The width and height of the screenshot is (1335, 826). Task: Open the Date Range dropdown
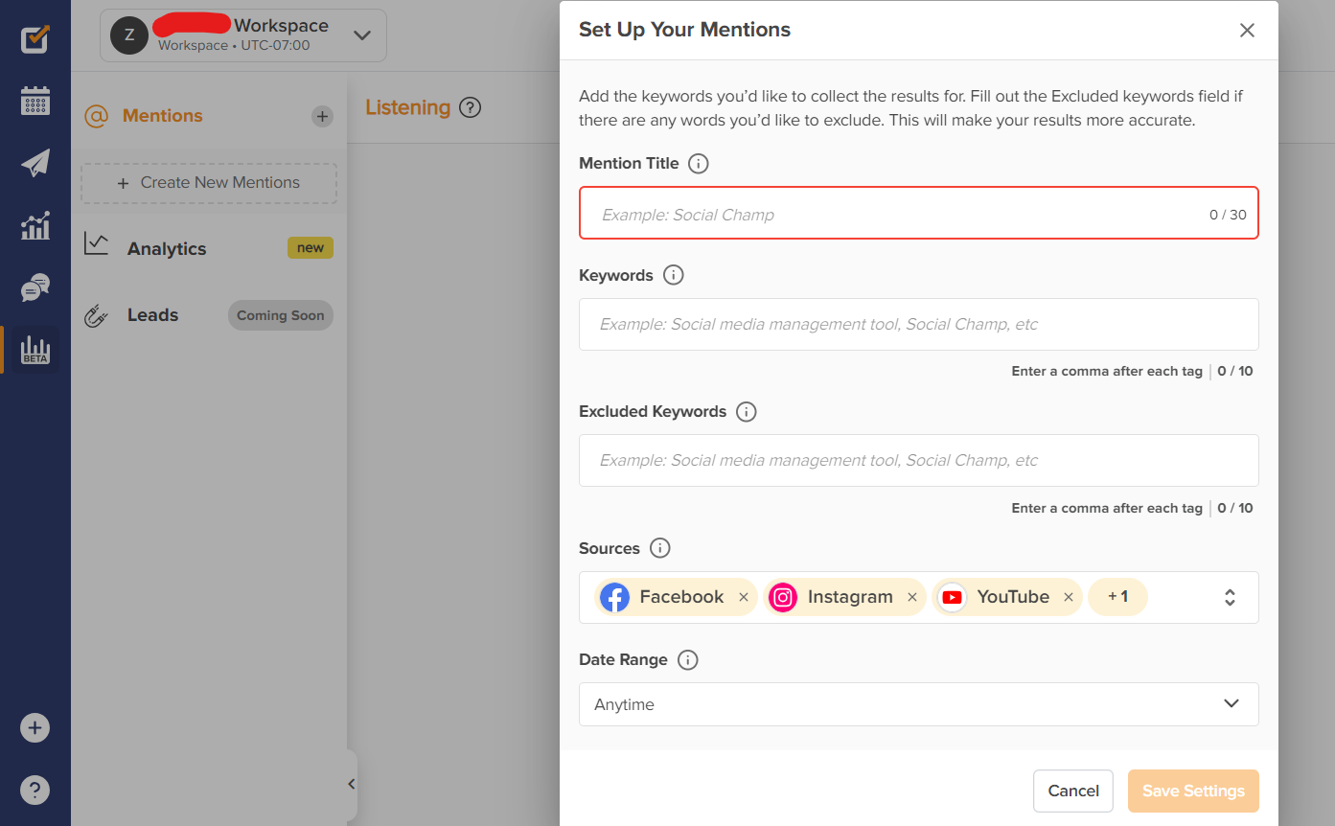918,704
